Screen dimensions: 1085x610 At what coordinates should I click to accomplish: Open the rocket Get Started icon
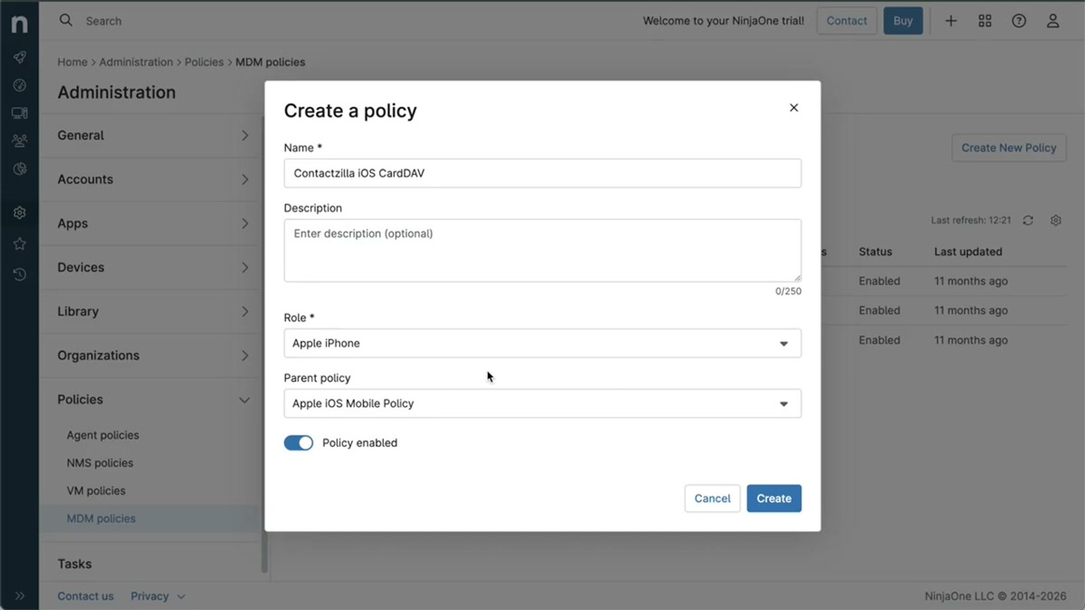point(20,57)
